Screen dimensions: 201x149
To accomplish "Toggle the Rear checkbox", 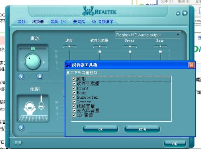I will pyautogui.click(x=74, y=92).
